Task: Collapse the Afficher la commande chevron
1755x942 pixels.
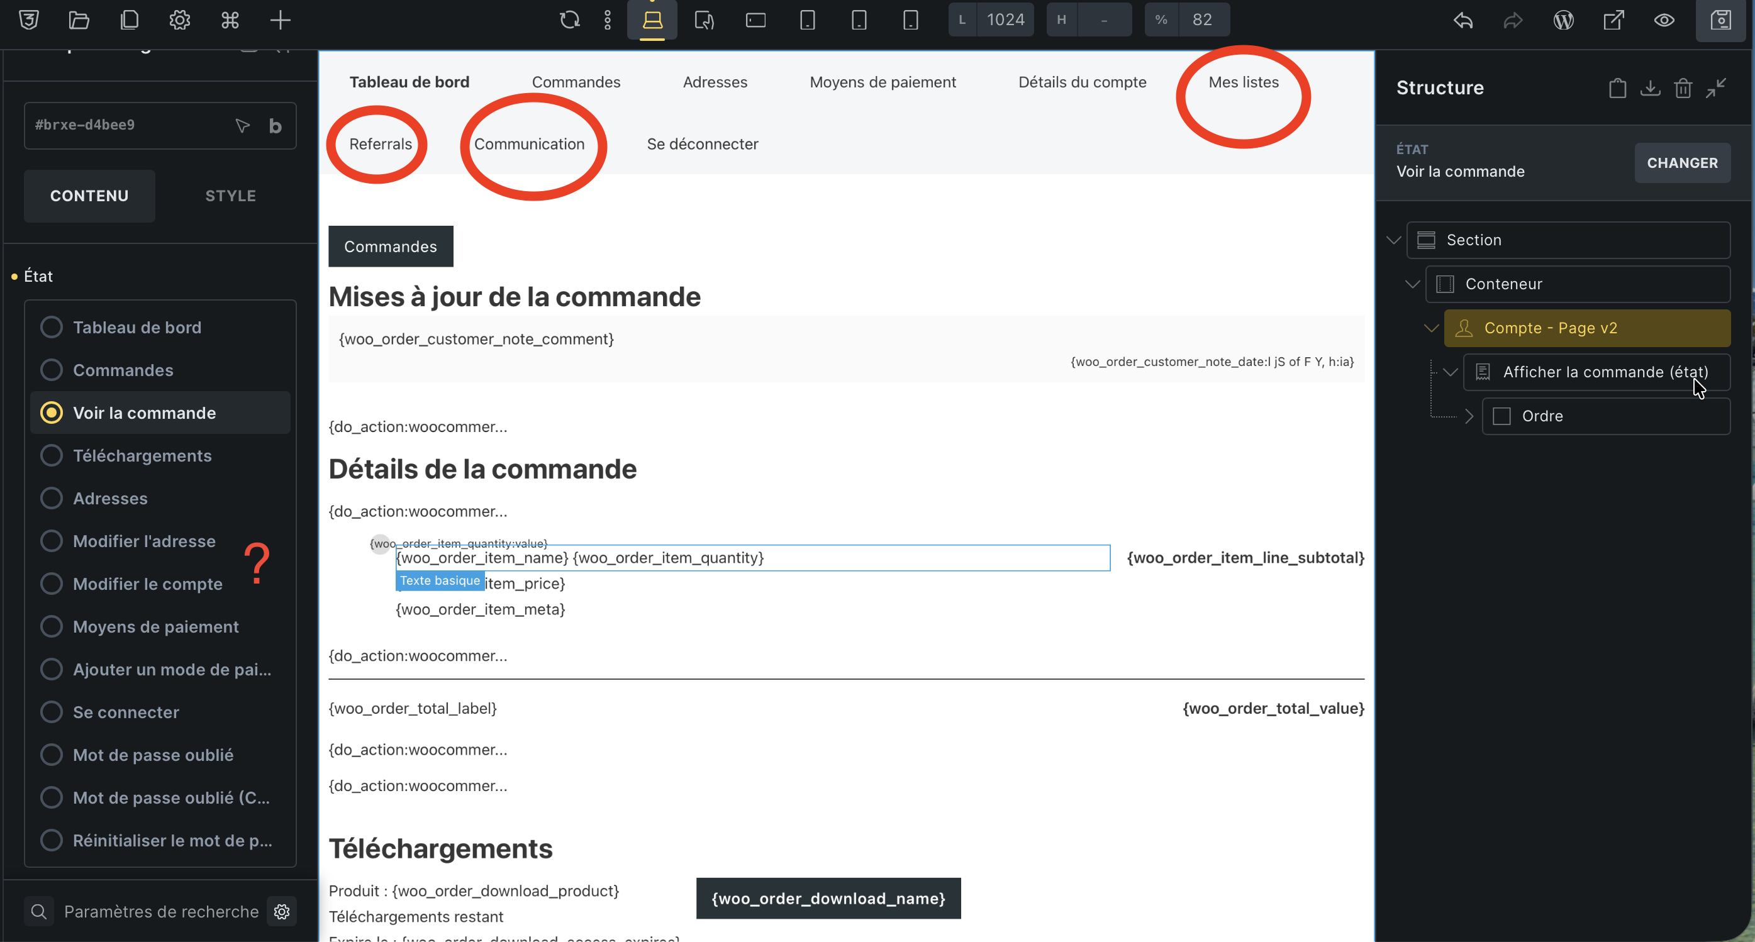Action: click(1451, 372)
